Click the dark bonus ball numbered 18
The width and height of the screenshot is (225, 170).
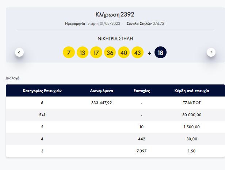pos(160,53)
